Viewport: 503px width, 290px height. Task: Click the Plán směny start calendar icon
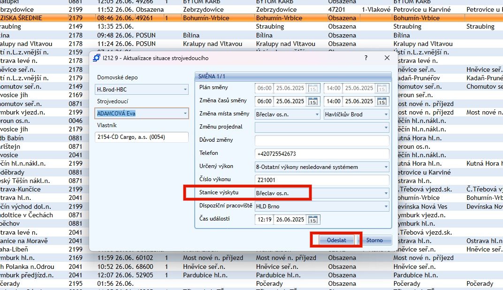click(x=314, y=88)
